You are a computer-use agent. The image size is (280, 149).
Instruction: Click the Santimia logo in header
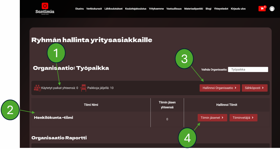tap(45, 8)
